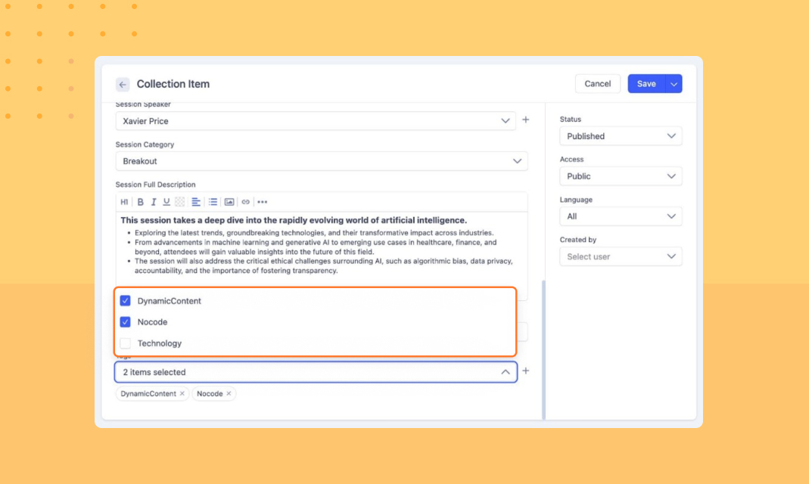Insert an image into the description
The width and height of the screenshot is (809, 484).
pos(229,202)
